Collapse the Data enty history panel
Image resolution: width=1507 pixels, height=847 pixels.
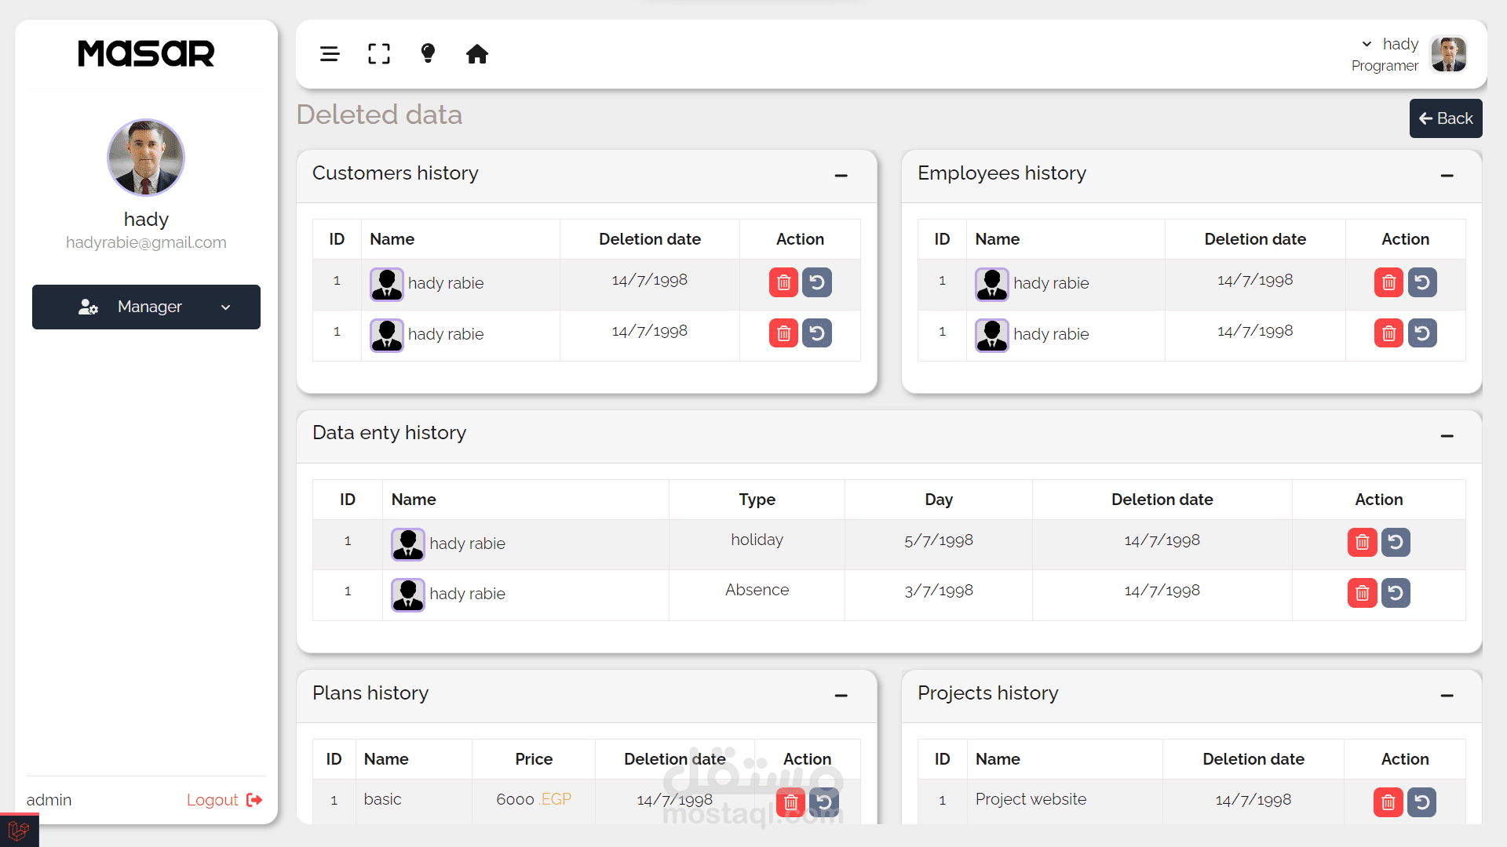click(1447, 436)
